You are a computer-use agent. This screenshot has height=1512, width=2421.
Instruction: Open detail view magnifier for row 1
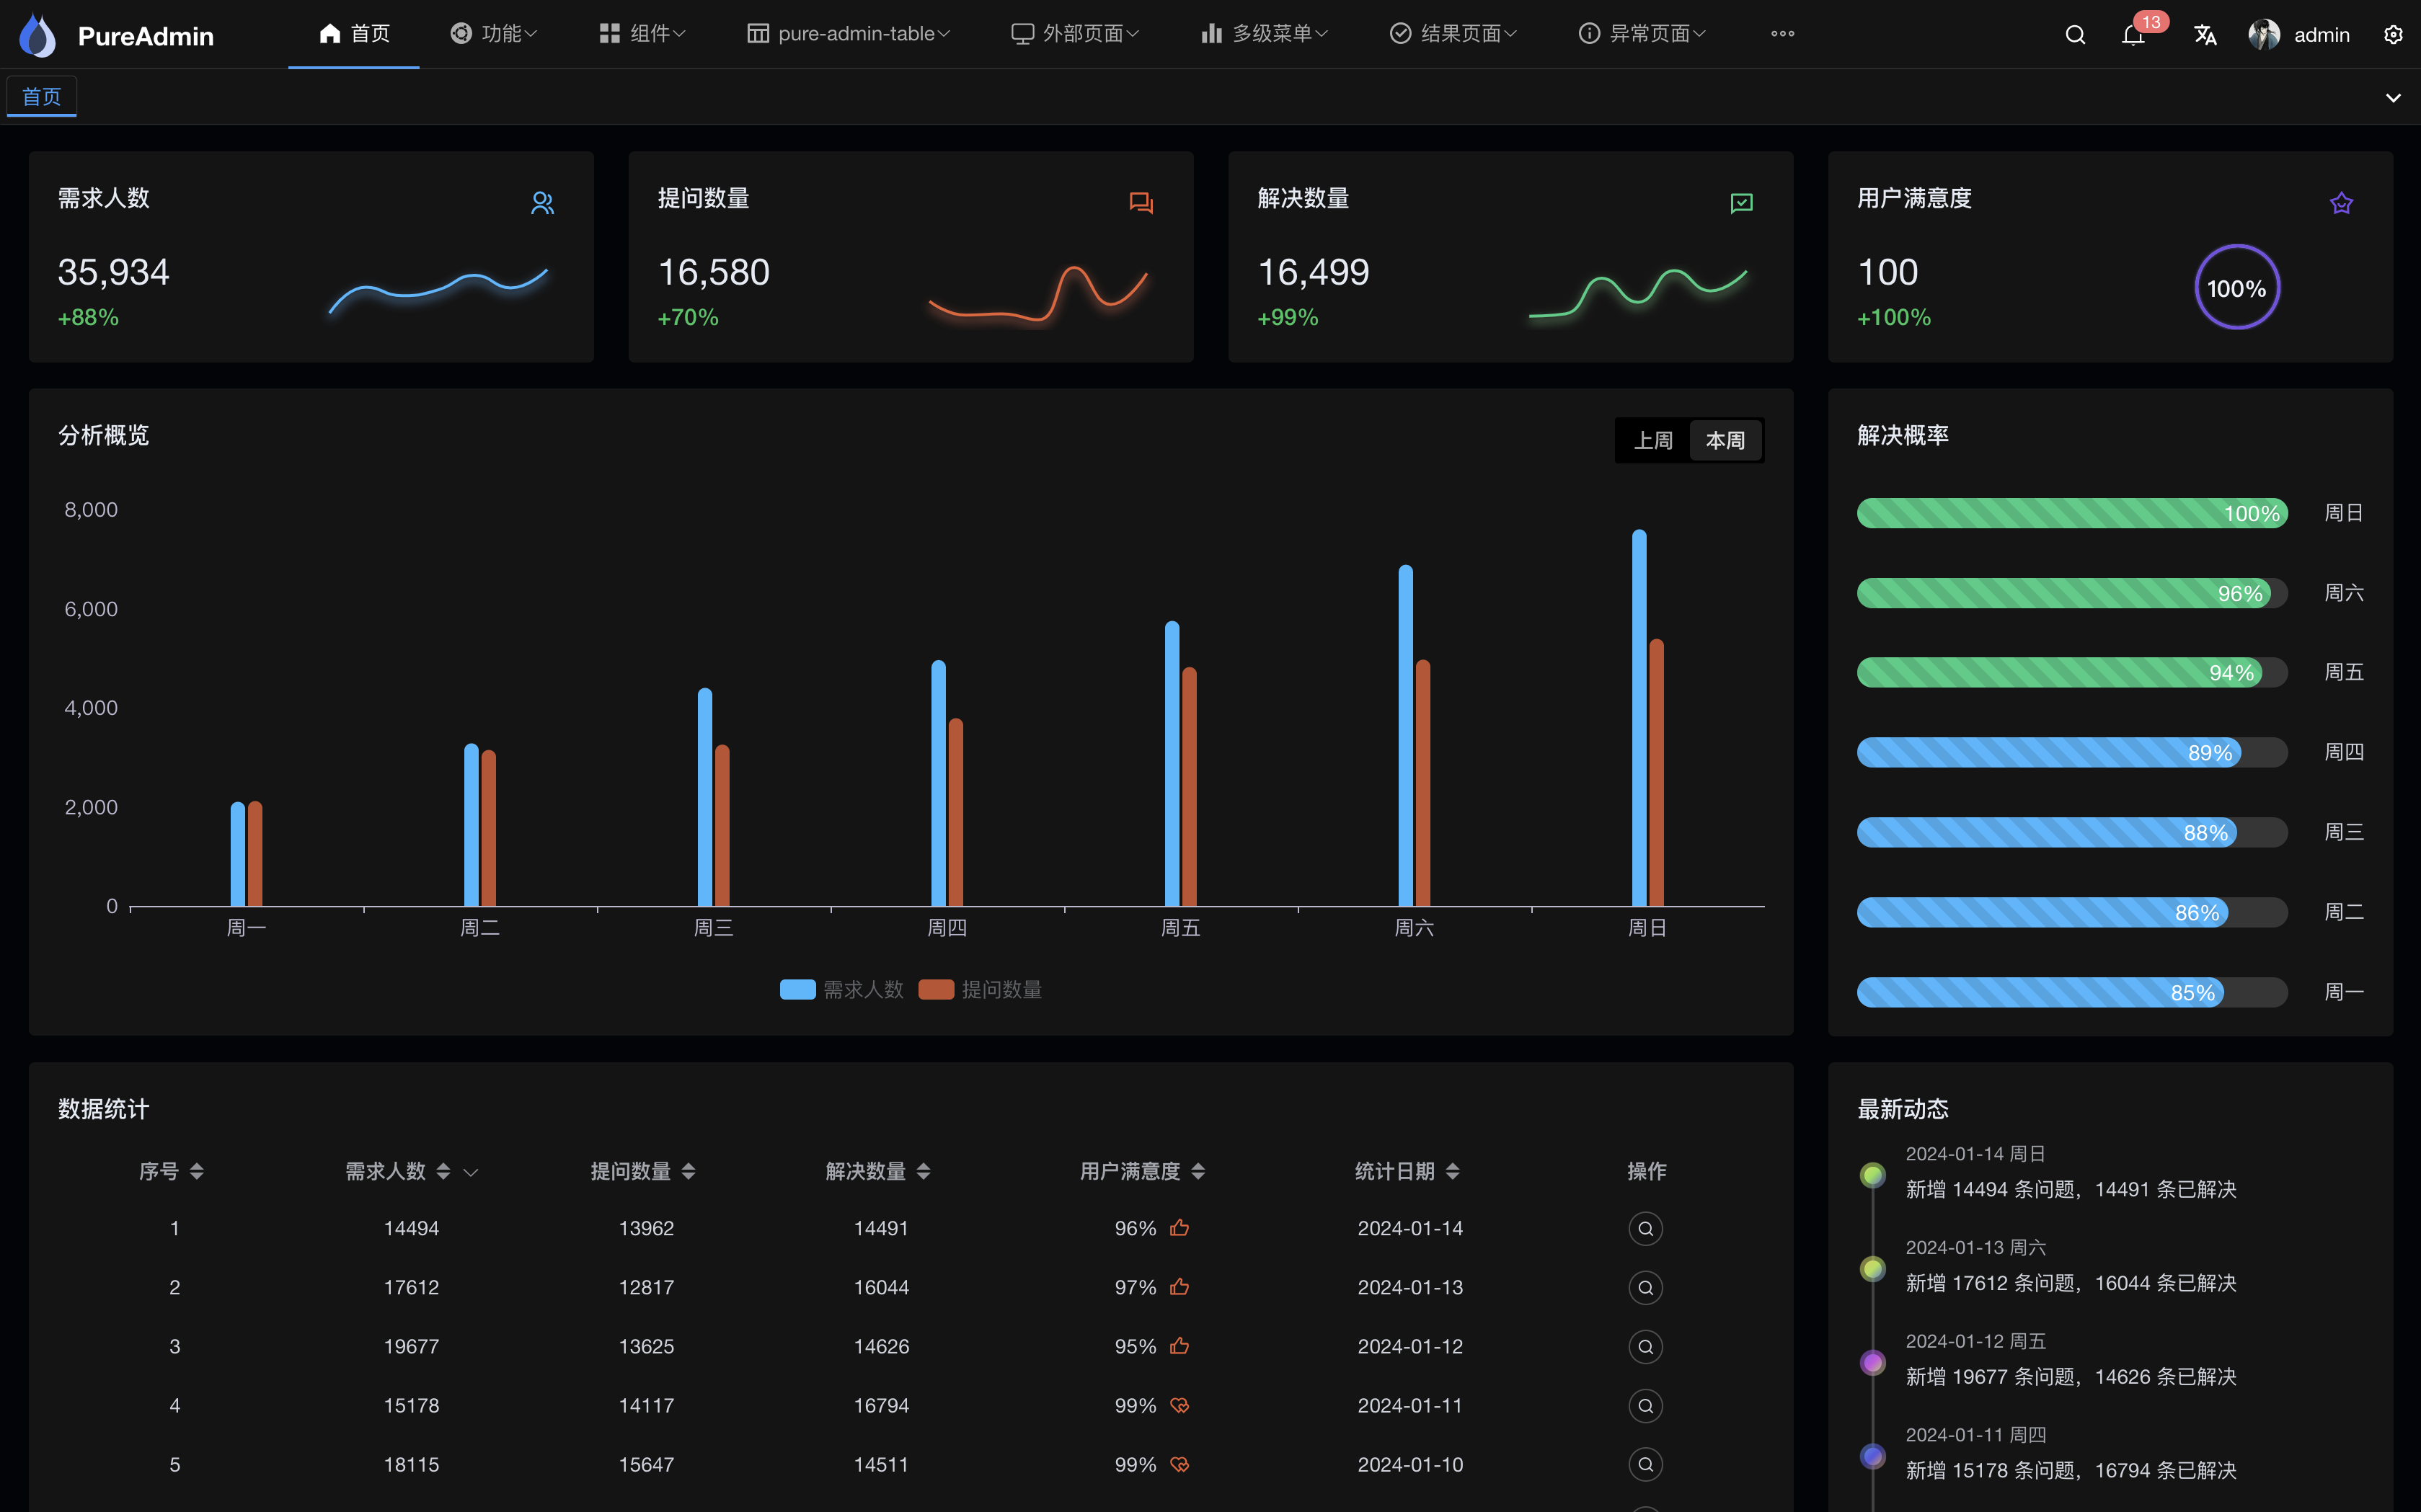point(1646,1228)
